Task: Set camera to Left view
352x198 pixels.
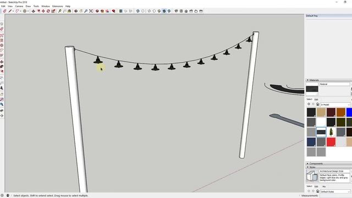Action: (x=201, y=11)
